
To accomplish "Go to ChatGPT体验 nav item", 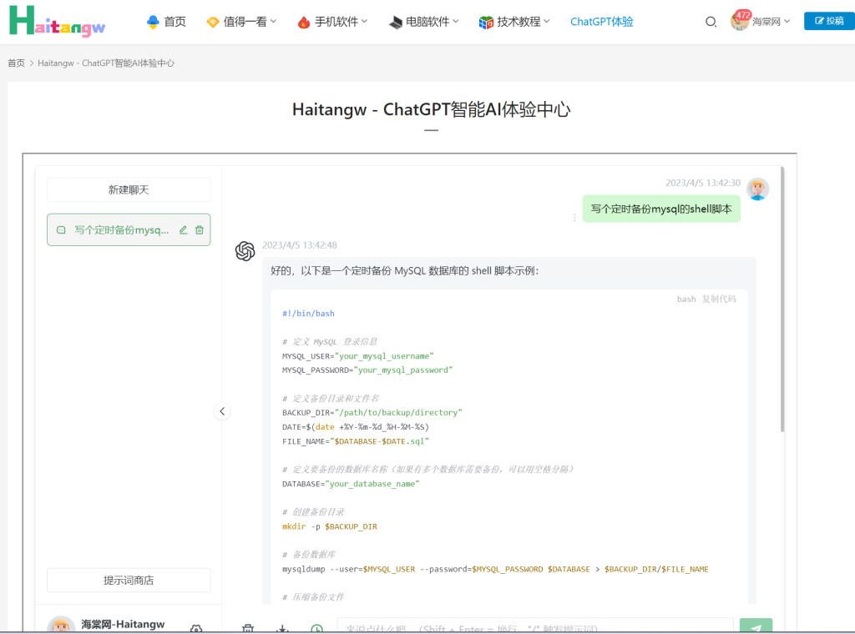I will pos(601,22).
